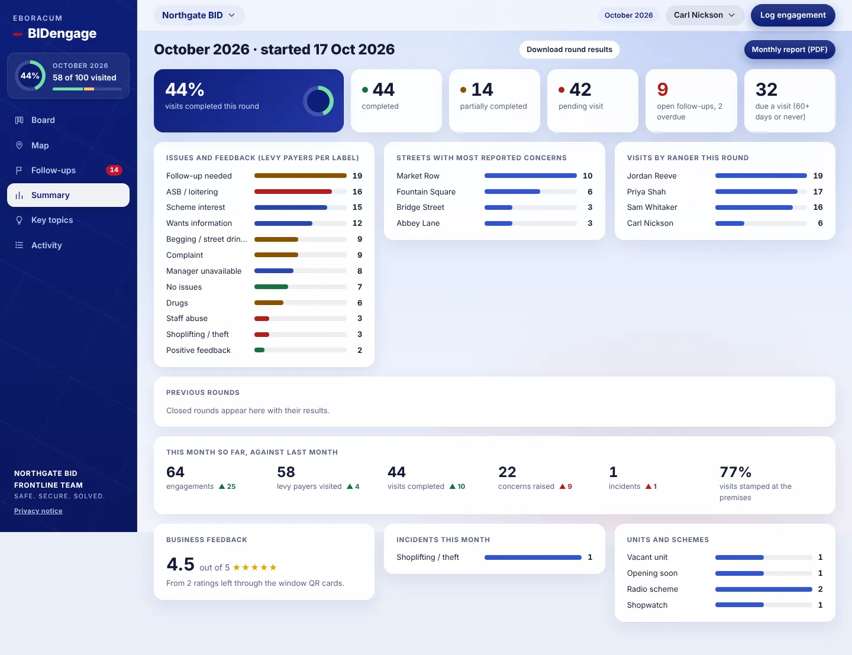This screenshot has height=655, width=852.
Task: Click the 42 pending visit card
Action: pos(593,101)
